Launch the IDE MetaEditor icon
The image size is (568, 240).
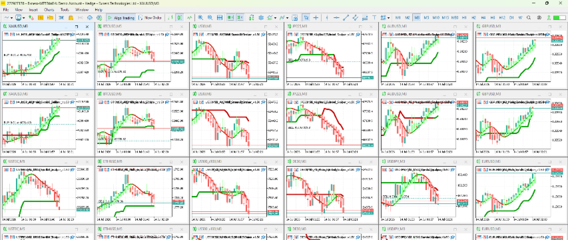[61, 17]
